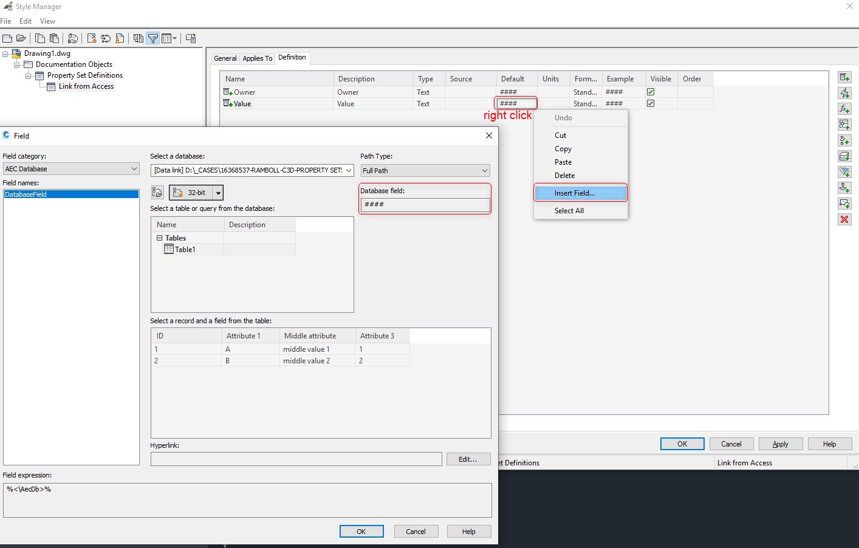This screenshot has width=859, height=548.
Task: Click the Edit button next to Hyperlink
Action: 468,459
